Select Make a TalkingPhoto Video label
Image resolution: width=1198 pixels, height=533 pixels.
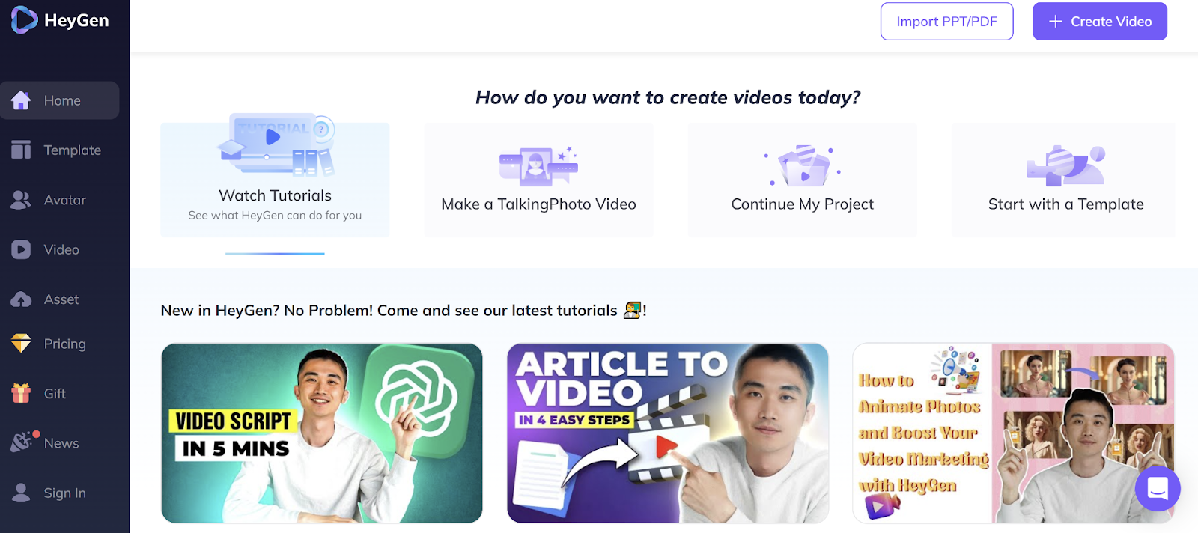tap(538, 204)
